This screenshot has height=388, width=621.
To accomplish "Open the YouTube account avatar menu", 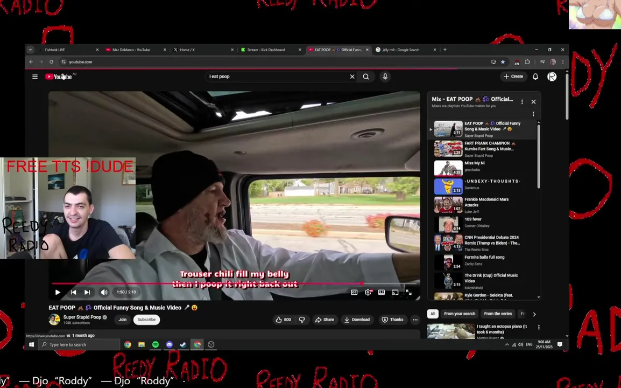I will pos(552,77).
